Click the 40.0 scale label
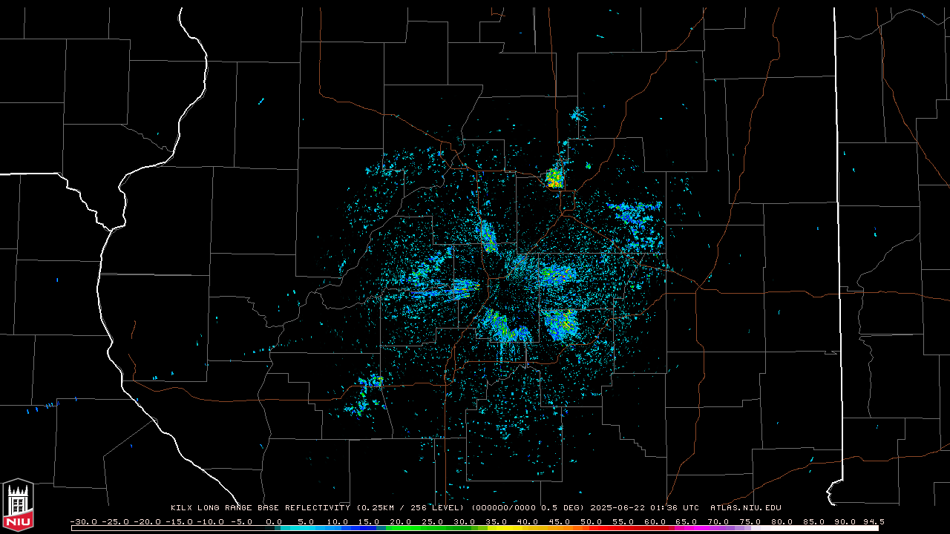Viewport: 950px width, 534px height. (x=529, y=521)
